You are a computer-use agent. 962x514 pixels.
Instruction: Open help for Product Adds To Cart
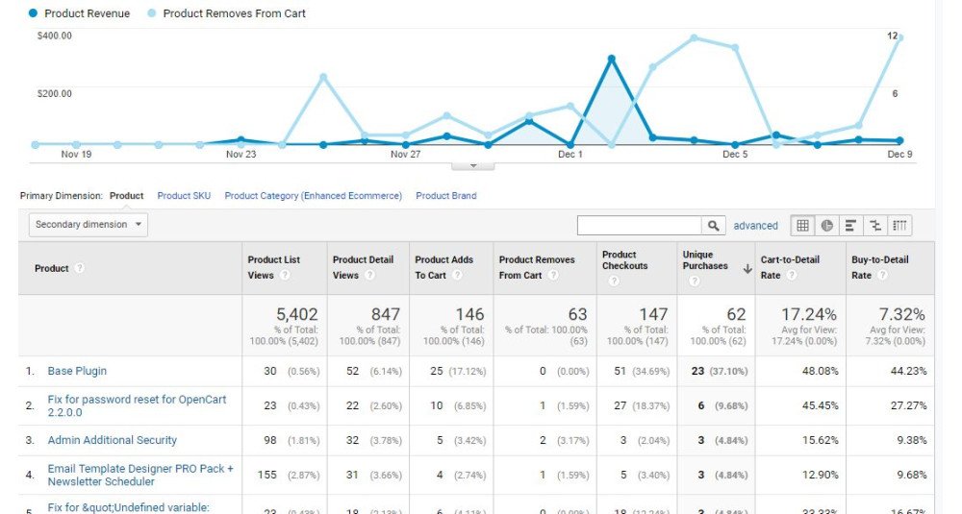pos(457,276)
